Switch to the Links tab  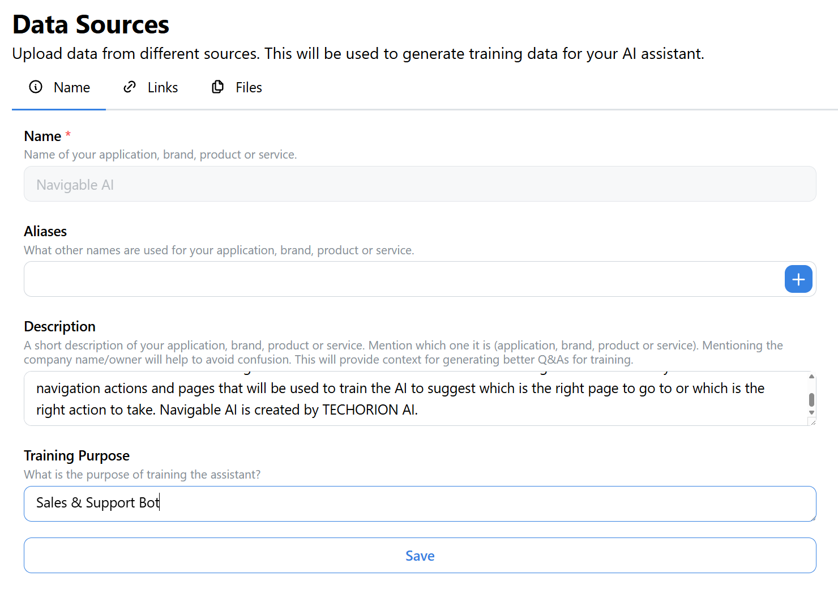click(151, 87)
